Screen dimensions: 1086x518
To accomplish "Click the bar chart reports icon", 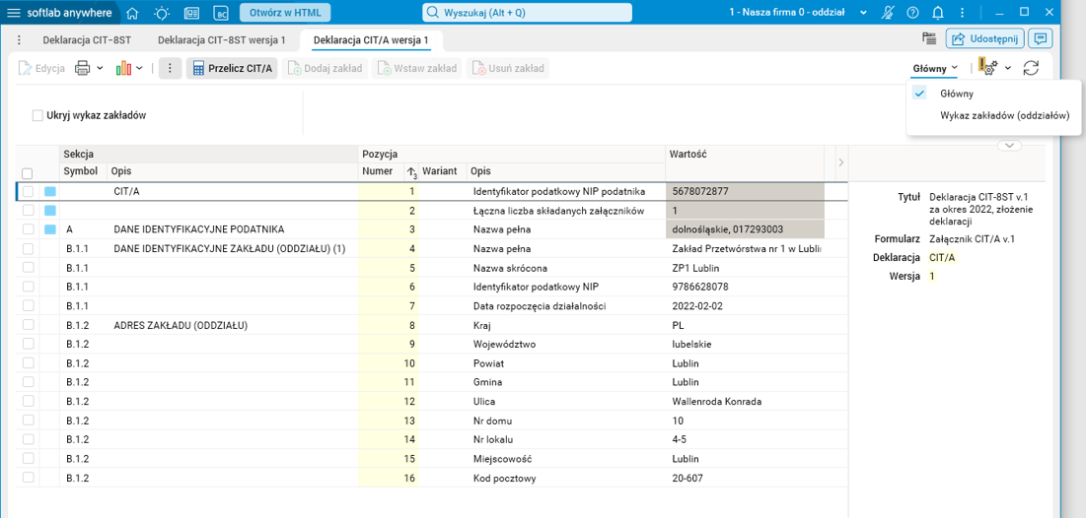I will [x=123, y=68].
